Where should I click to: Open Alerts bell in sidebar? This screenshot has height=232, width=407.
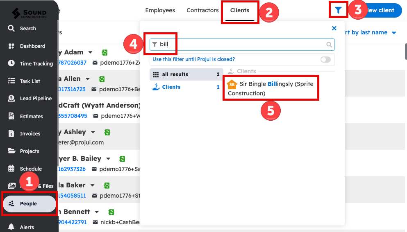click(x=11, y=227)
